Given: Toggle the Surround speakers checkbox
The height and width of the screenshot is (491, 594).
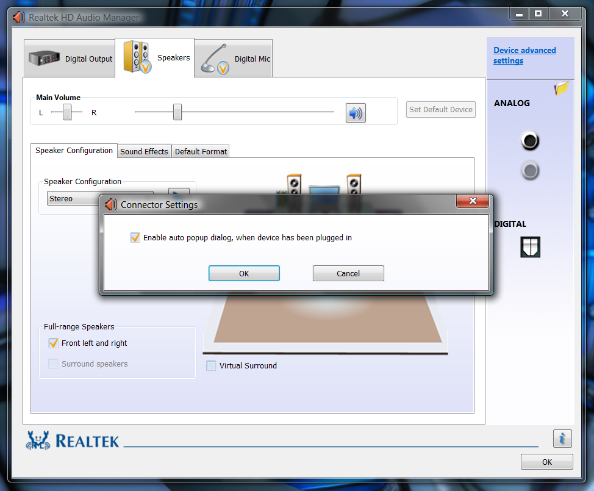Looking at the screenshot, I should [x=54, y=364].
